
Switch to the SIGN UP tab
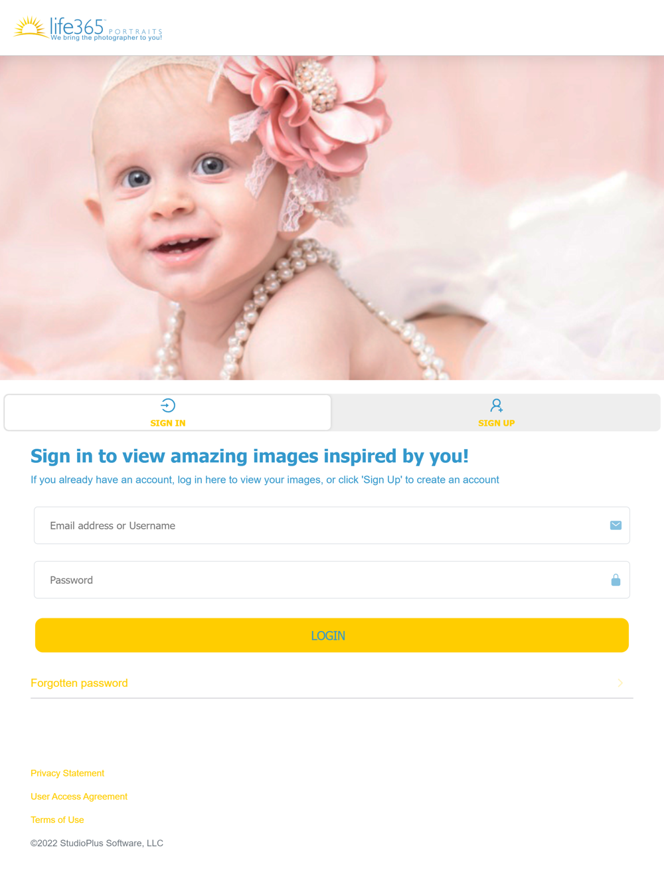click(496, 412)
